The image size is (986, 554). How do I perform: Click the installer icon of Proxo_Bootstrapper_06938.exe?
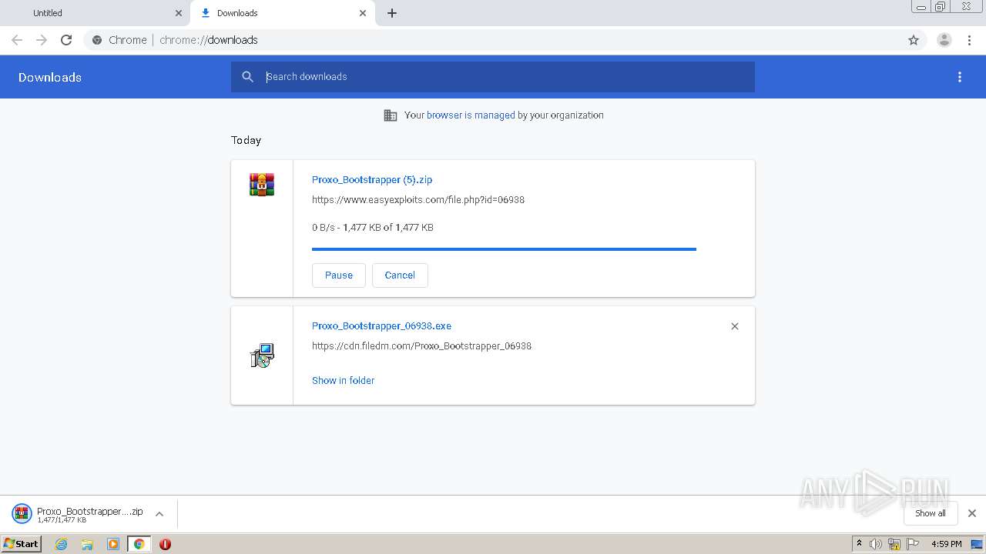[x=262, y=355]
